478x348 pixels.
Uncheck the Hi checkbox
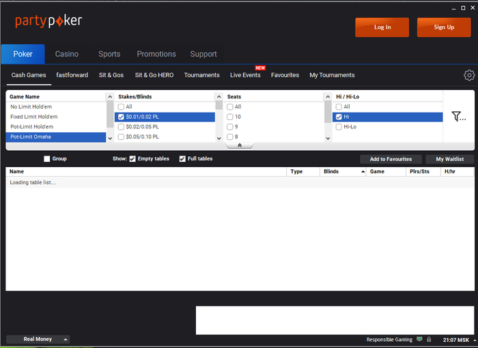tap(339, 117)
